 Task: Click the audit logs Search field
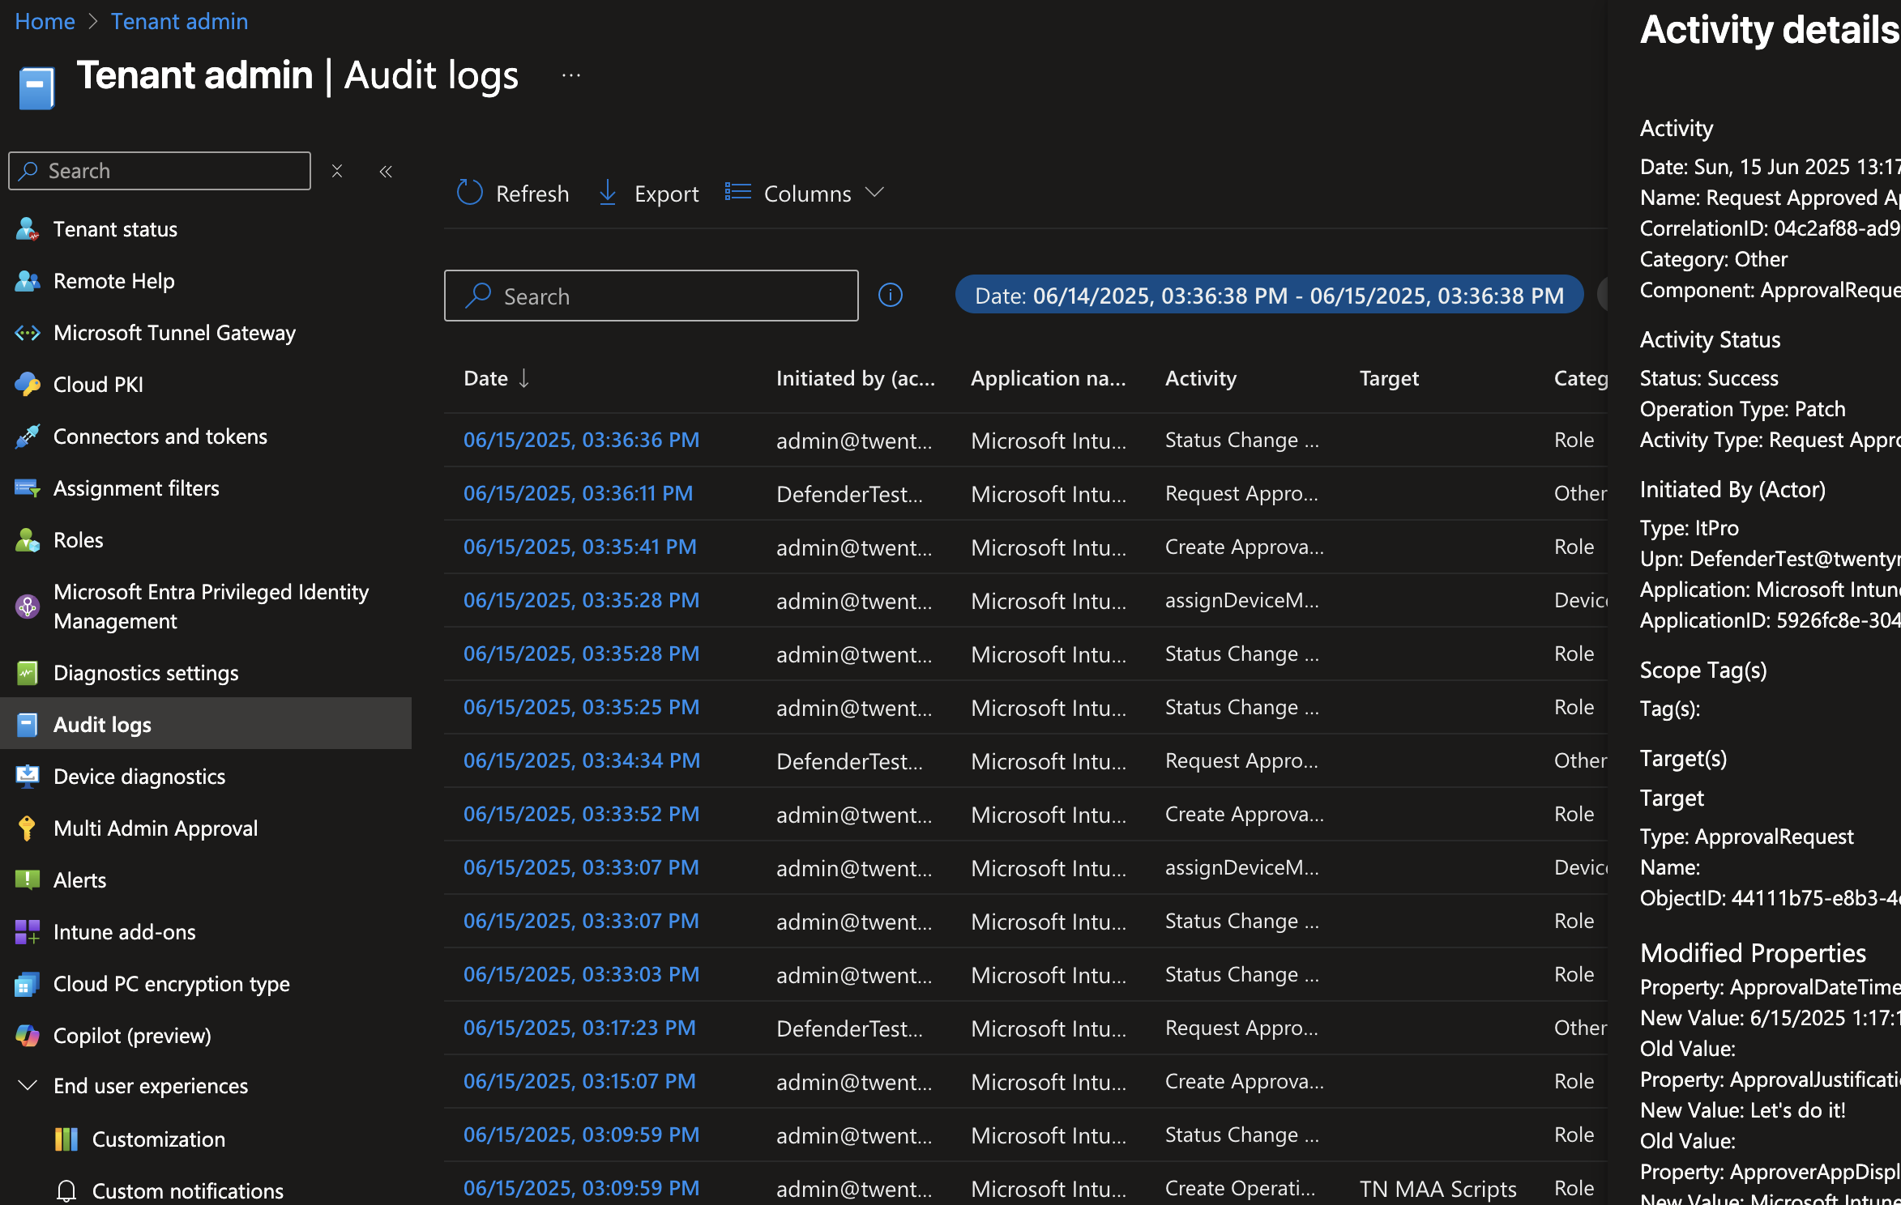click(x=651, y=296)
